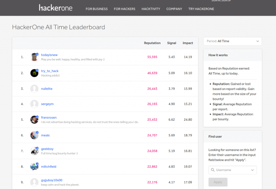Open the Company menu item
276x189 pixels.
(x=174, y=9)
